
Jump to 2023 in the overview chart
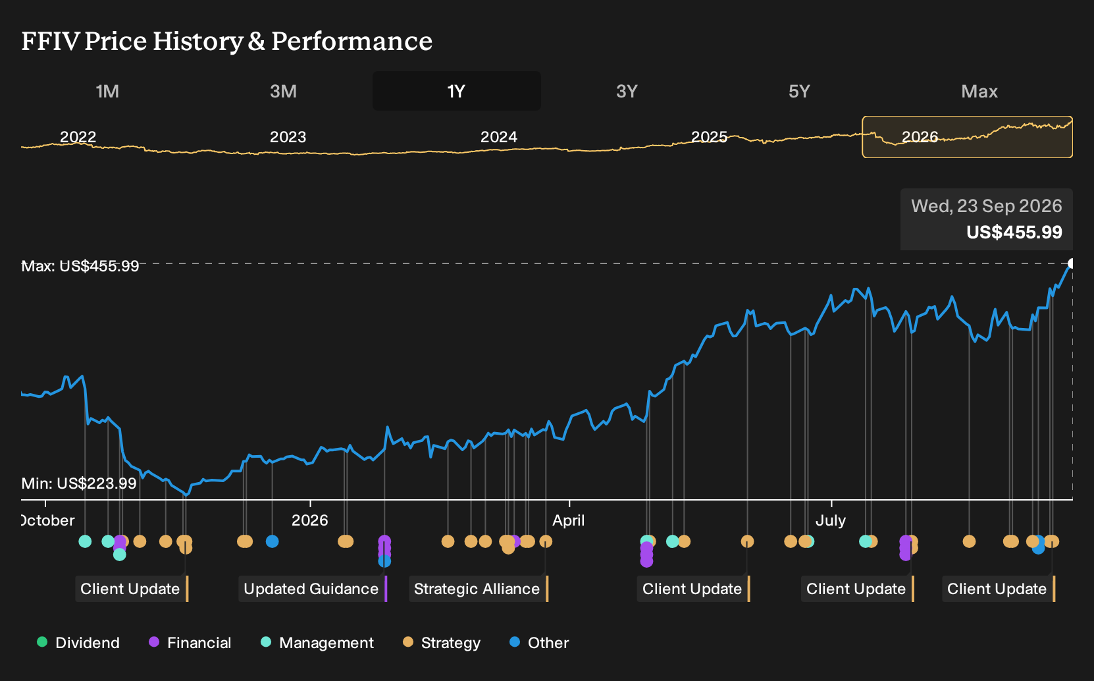[x=288, y=137]
